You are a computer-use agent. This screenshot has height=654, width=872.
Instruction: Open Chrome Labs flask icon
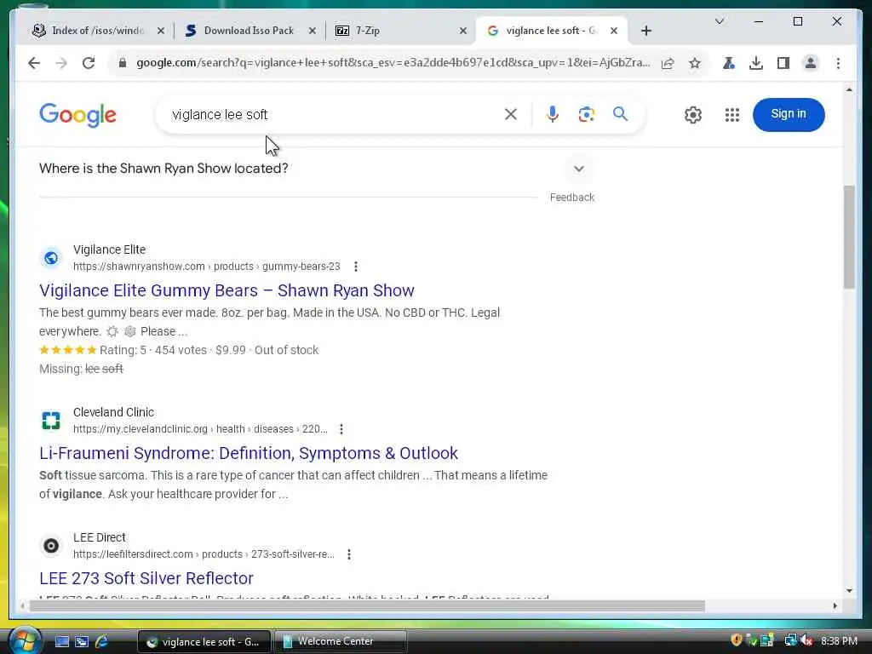(729, 63)
